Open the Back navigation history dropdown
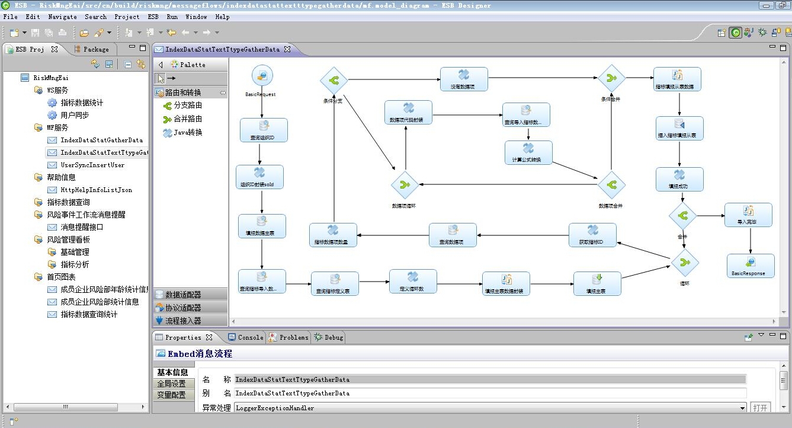 [194, 33]
